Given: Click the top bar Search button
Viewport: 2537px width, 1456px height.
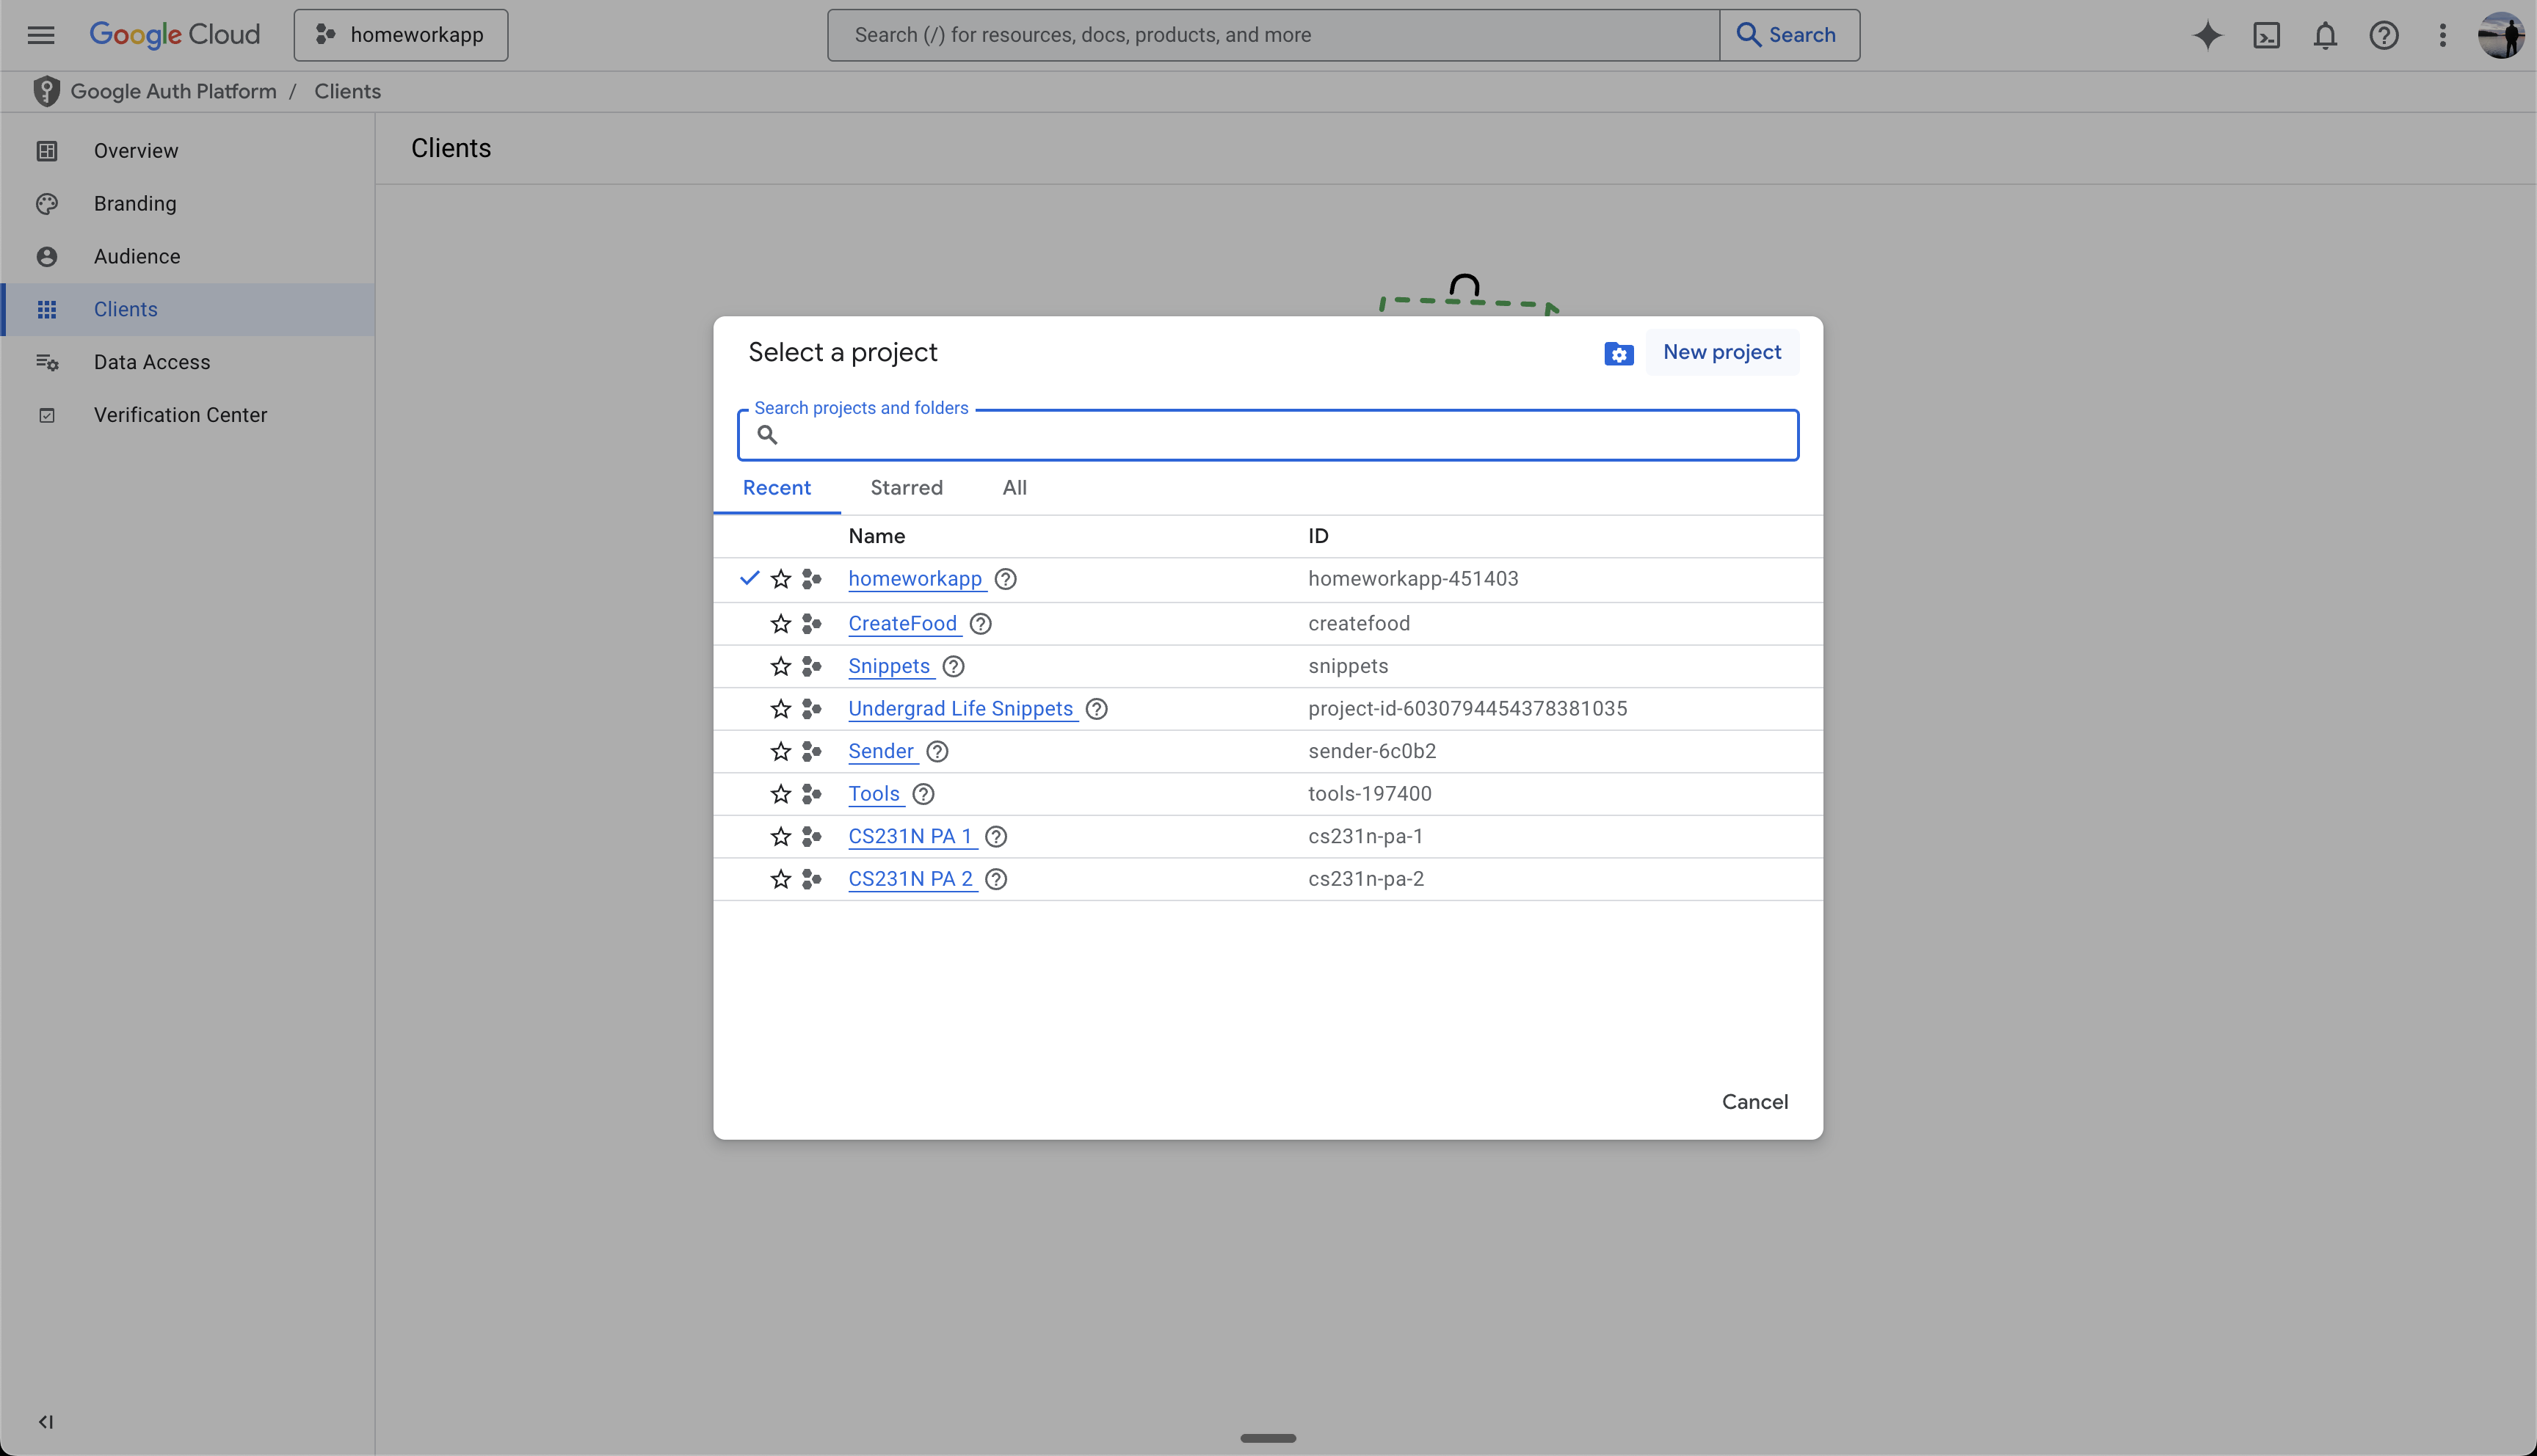Looking at the screenshot, I should (x=1789, y=35).
